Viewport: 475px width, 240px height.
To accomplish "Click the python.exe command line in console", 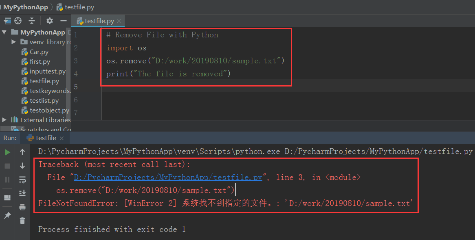I will 255,151.
